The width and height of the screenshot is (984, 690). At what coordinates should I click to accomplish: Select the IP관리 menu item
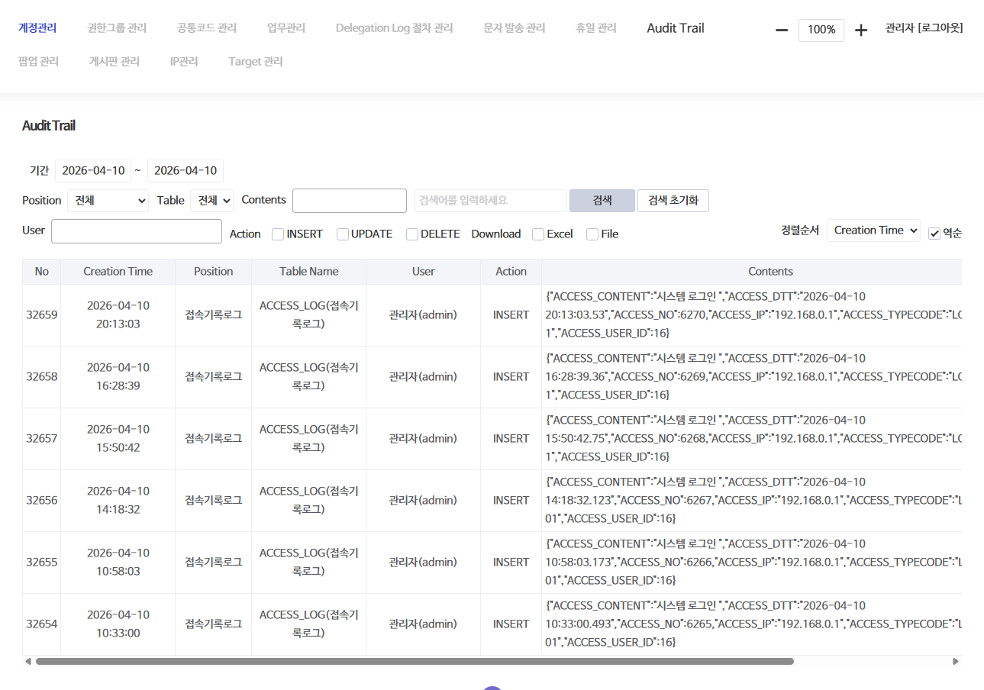coord(184,61)
